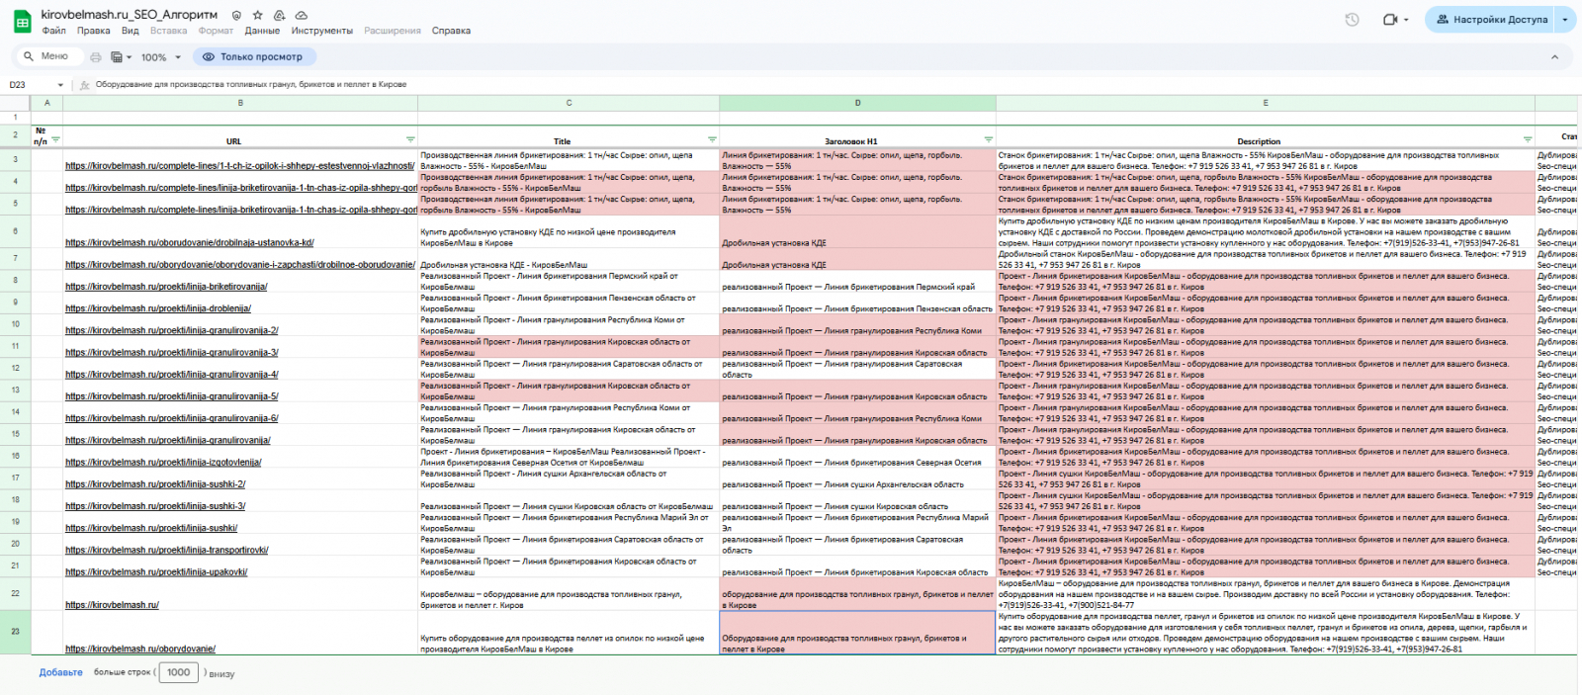Viewport: 1582px width, 695px height.
Task: Toggle filter on the Description column
Action: click(1528, 139)
